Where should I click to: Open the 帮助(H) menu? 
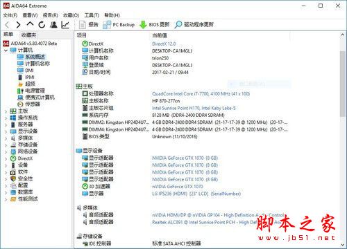pyautogui.click(x=112, y=15)
